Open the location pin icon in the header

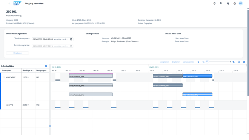click(x=214, y=3)
